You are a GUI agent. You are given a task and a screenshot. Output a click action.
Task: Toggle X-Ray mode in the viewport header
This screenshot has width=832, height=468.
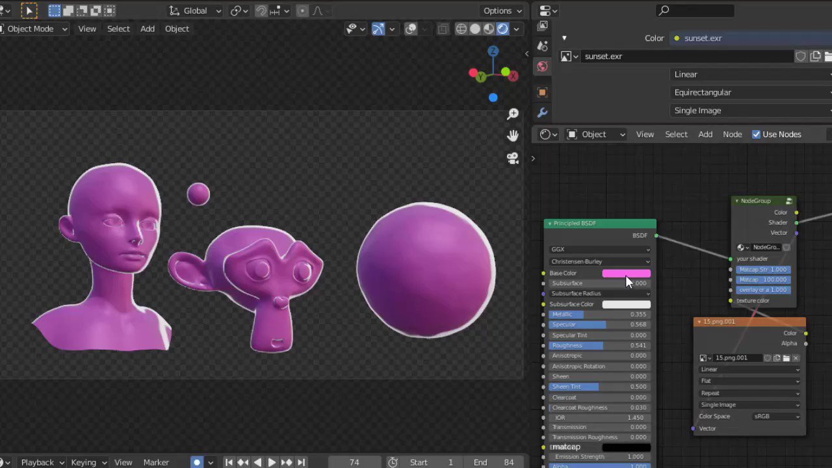[443, 29]
